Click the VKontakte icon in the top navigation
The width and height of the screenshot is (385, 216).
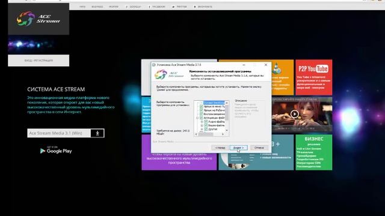(195, 7)
